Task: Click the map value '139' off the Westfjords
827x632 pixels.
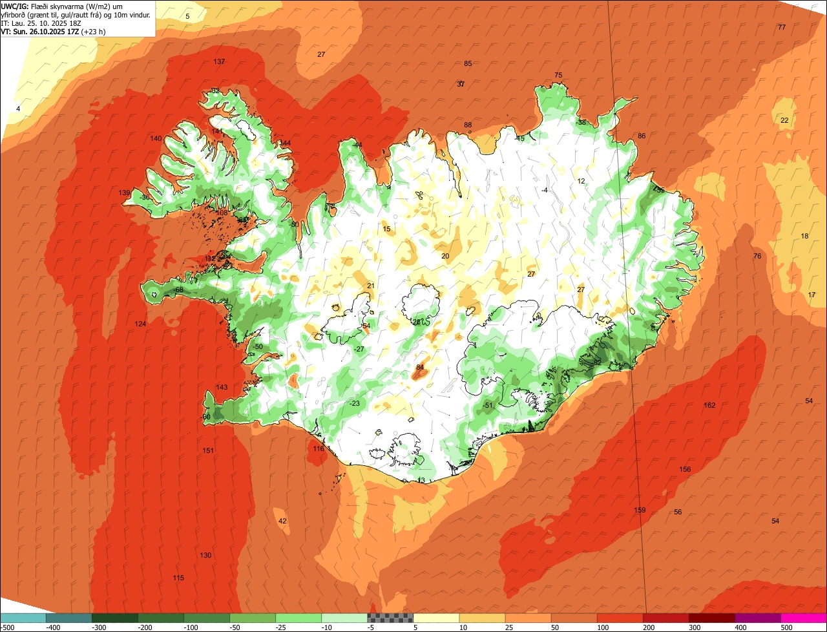Action: (125, 193)
